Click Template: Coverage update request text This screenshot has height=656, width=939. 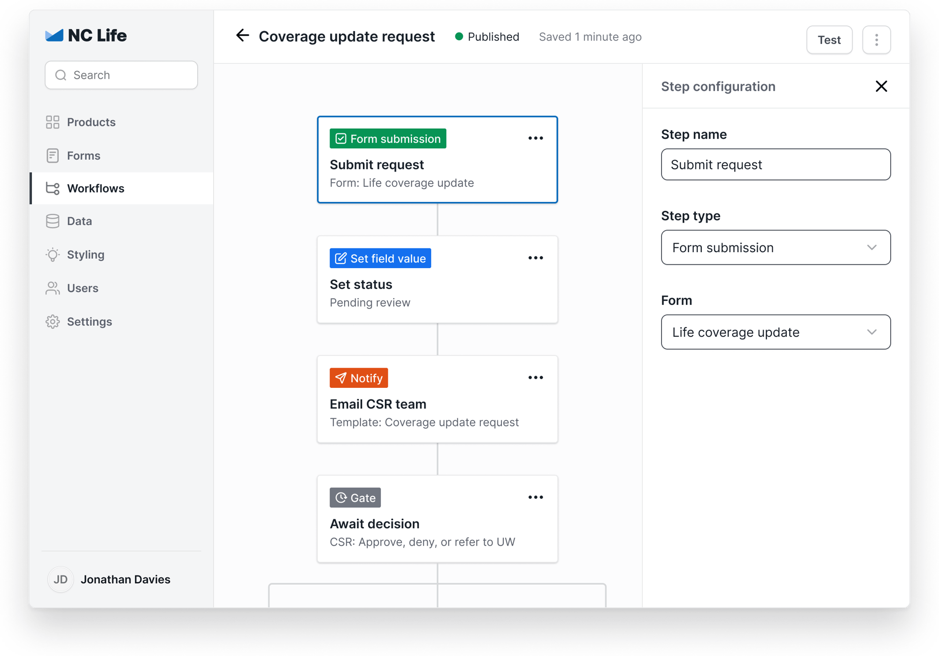424,422
